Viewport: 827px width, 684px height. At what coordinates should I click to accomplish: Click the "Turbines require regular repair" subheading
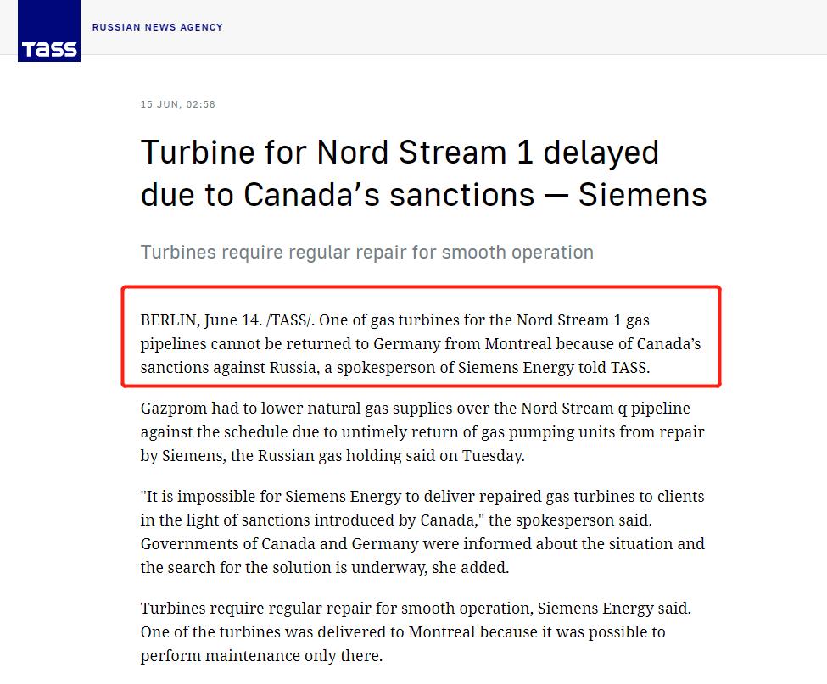click(366, 252)
